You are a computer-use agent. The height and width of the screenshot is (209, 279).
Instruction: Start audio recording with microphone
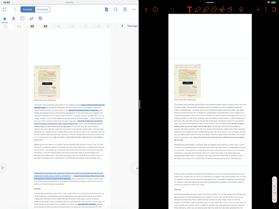pos(241,10)
